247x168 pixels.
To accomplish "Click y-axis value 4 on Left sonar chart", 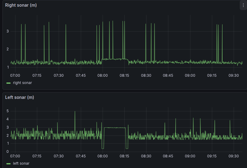I will pyautogui.click(x=8, y=119).
